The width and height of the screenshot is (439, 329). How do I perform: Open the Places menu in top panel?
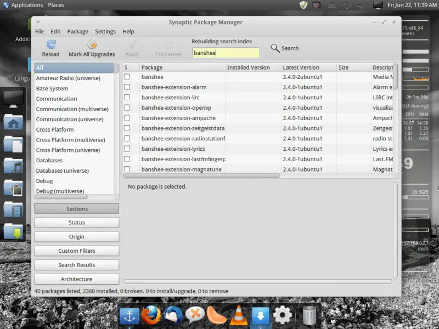[x=56, y=5]
